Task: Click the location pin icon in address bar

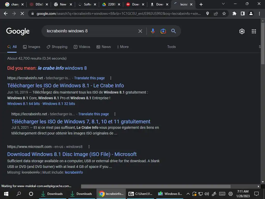Action: (x=208, y=13)
